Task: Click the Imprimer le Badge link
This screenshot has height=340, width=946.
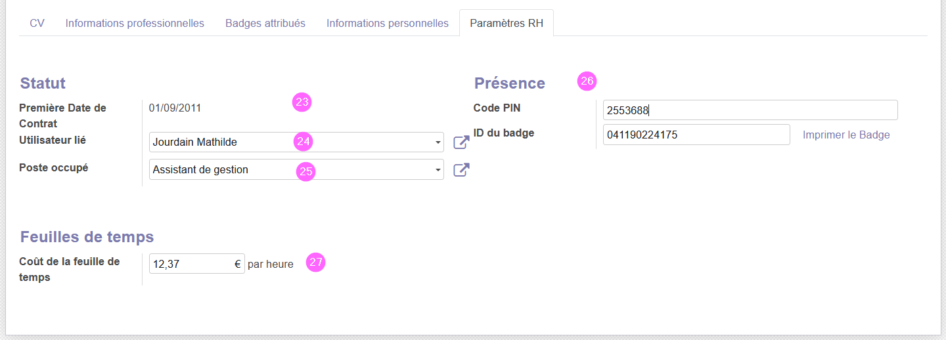Action: click(846, 135)
